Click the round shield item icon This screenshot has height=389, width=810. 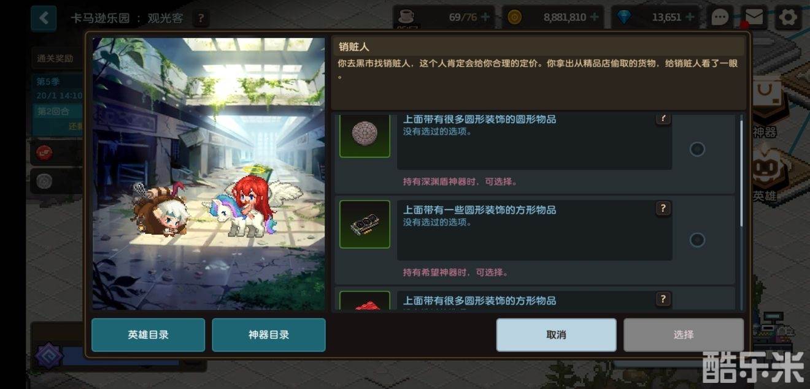[x=364, y=135]
